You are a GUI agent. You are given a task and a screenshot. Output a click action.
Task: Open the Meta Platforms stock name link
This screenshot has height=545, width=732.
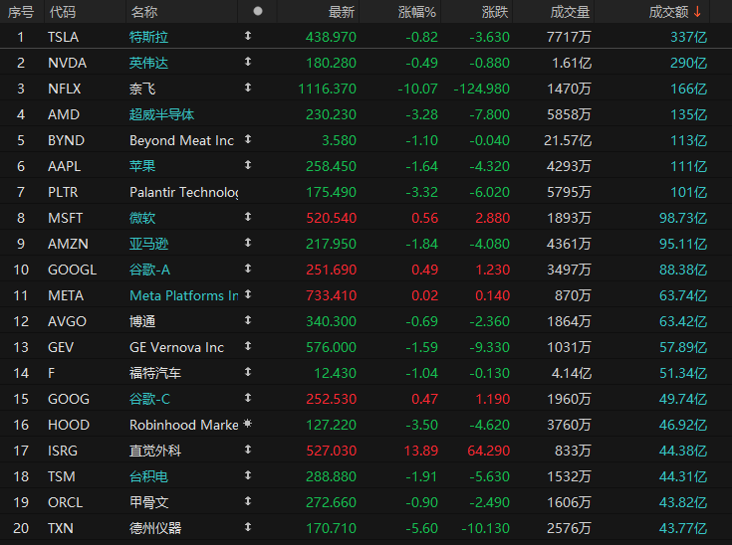pyautogui.click(x=184, y=295)
